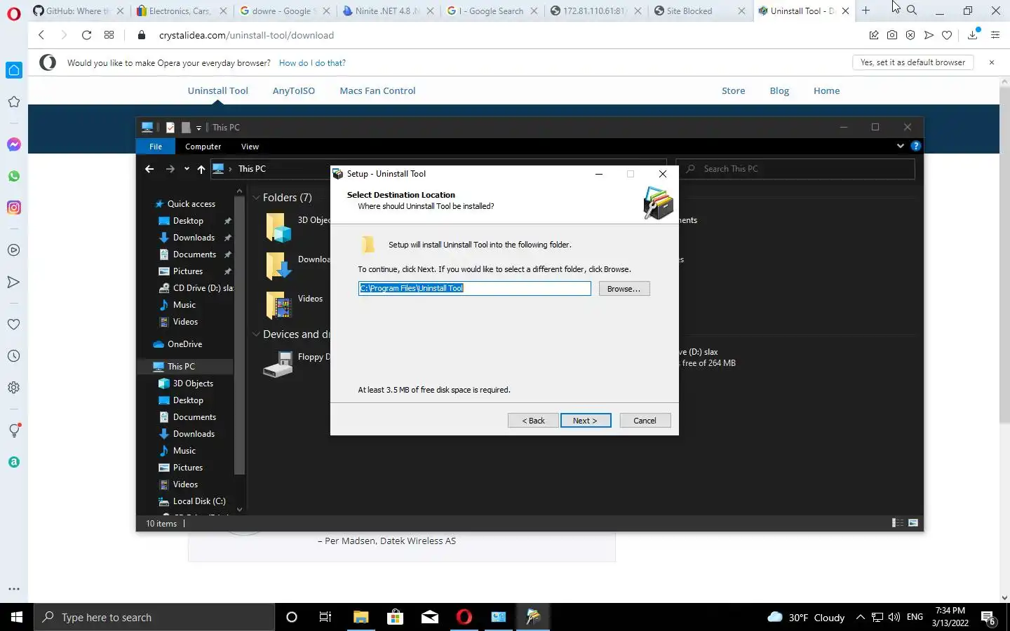The height and width of the screenshot is (631, 1010).
Task: Open AnyToISO in site navigation
Action: [293, 90]
